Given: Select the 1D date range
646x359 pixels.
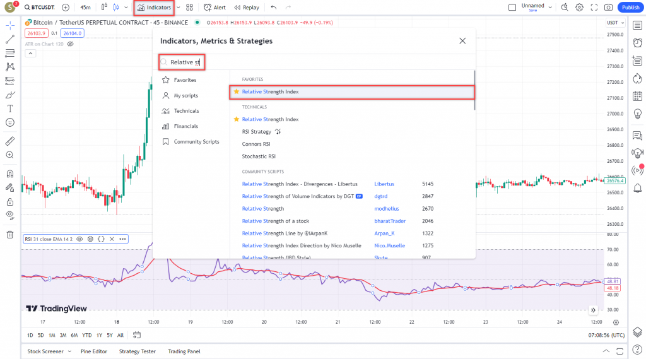Looking at the screenshot, I should (x=30, y=336).
